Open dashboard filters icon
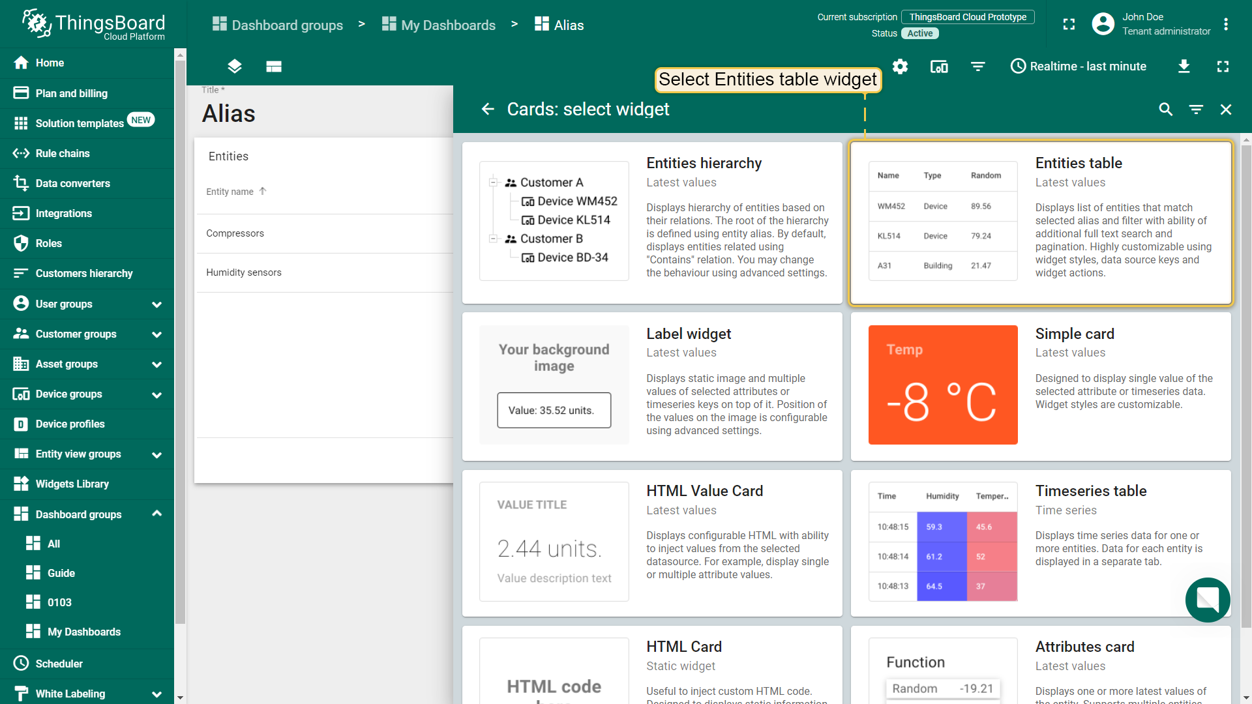The height and width of the screenshot is (704, 1252). click(978, 66)
